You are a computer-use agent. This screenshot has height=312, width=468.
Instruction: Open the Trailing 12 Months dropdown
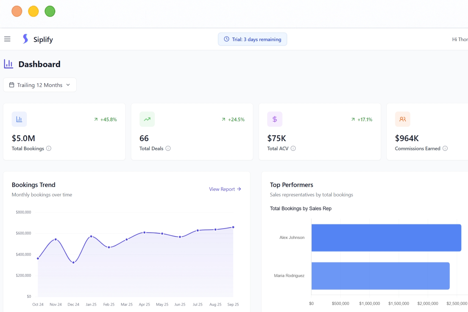[40, 85]
